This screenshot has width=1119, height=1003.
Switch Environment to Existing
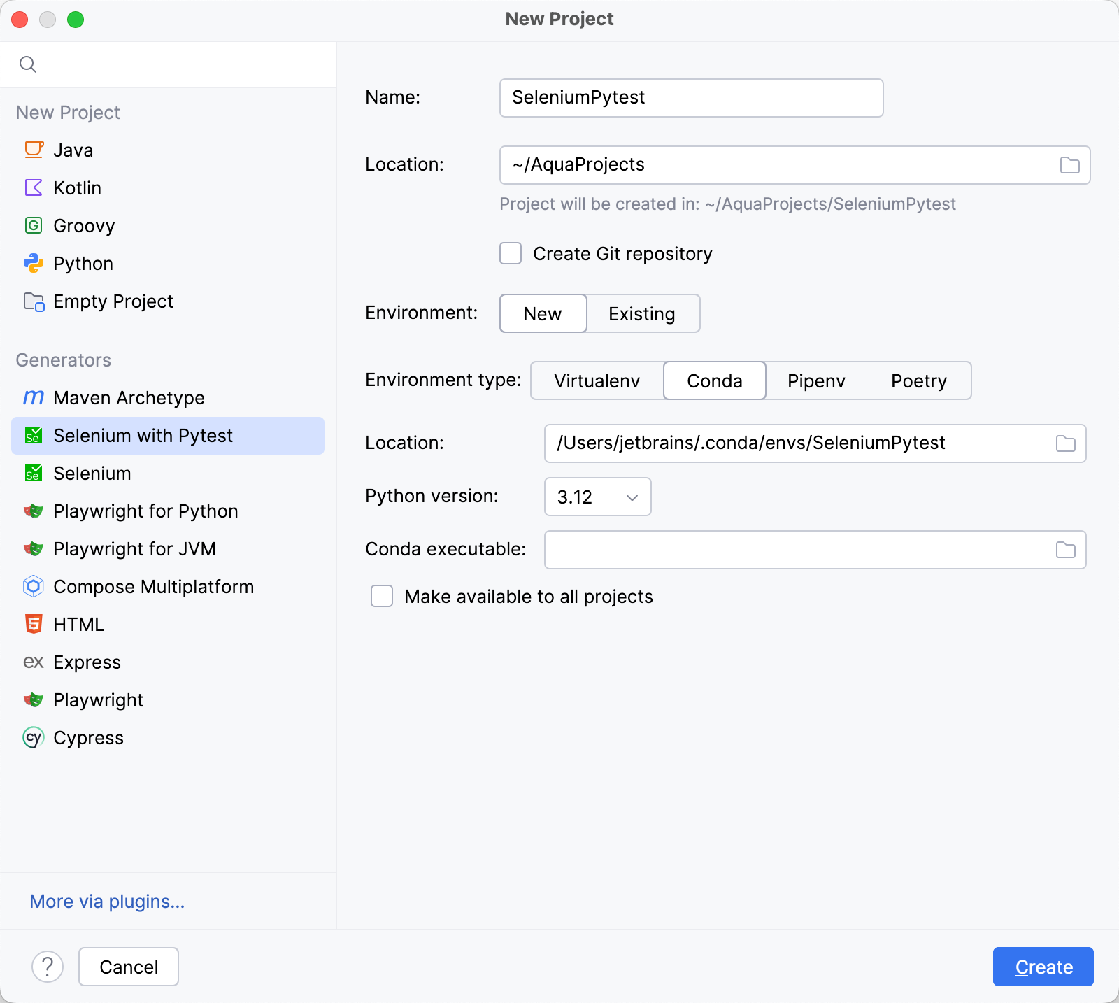642,313
